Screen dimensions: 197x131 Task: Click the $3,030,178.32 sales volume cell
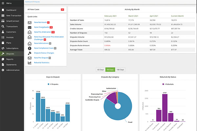pyautogui.click(x=155, y=25)
